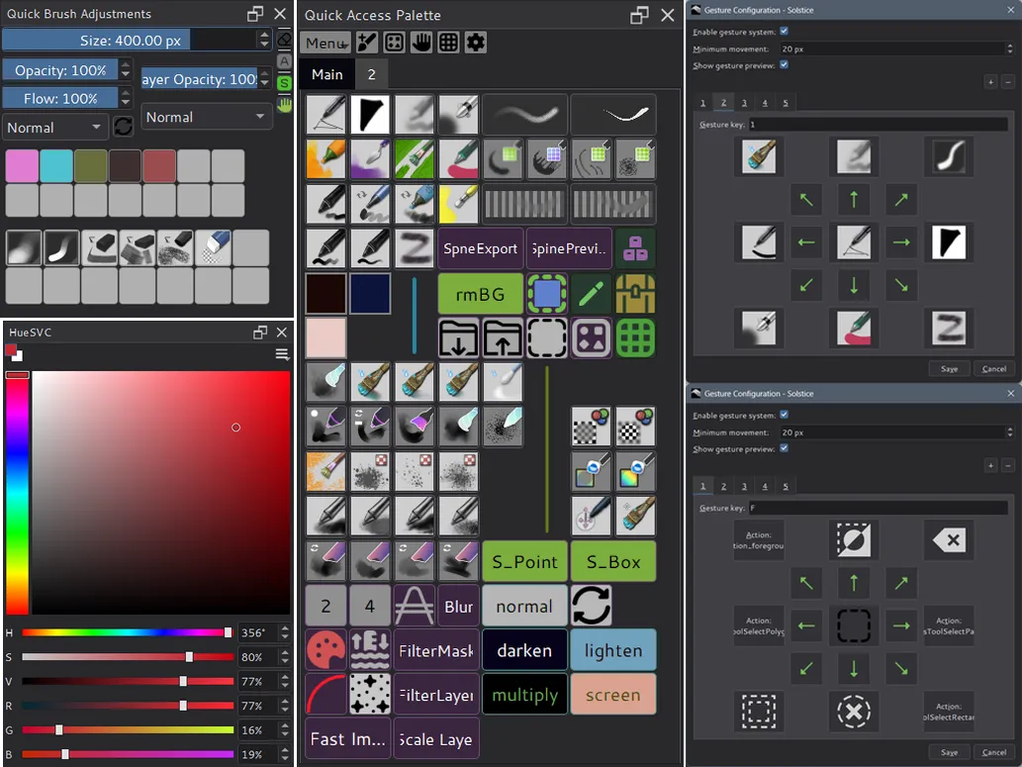Click the deselect circled X icon in bottom window

coord(854,711)
